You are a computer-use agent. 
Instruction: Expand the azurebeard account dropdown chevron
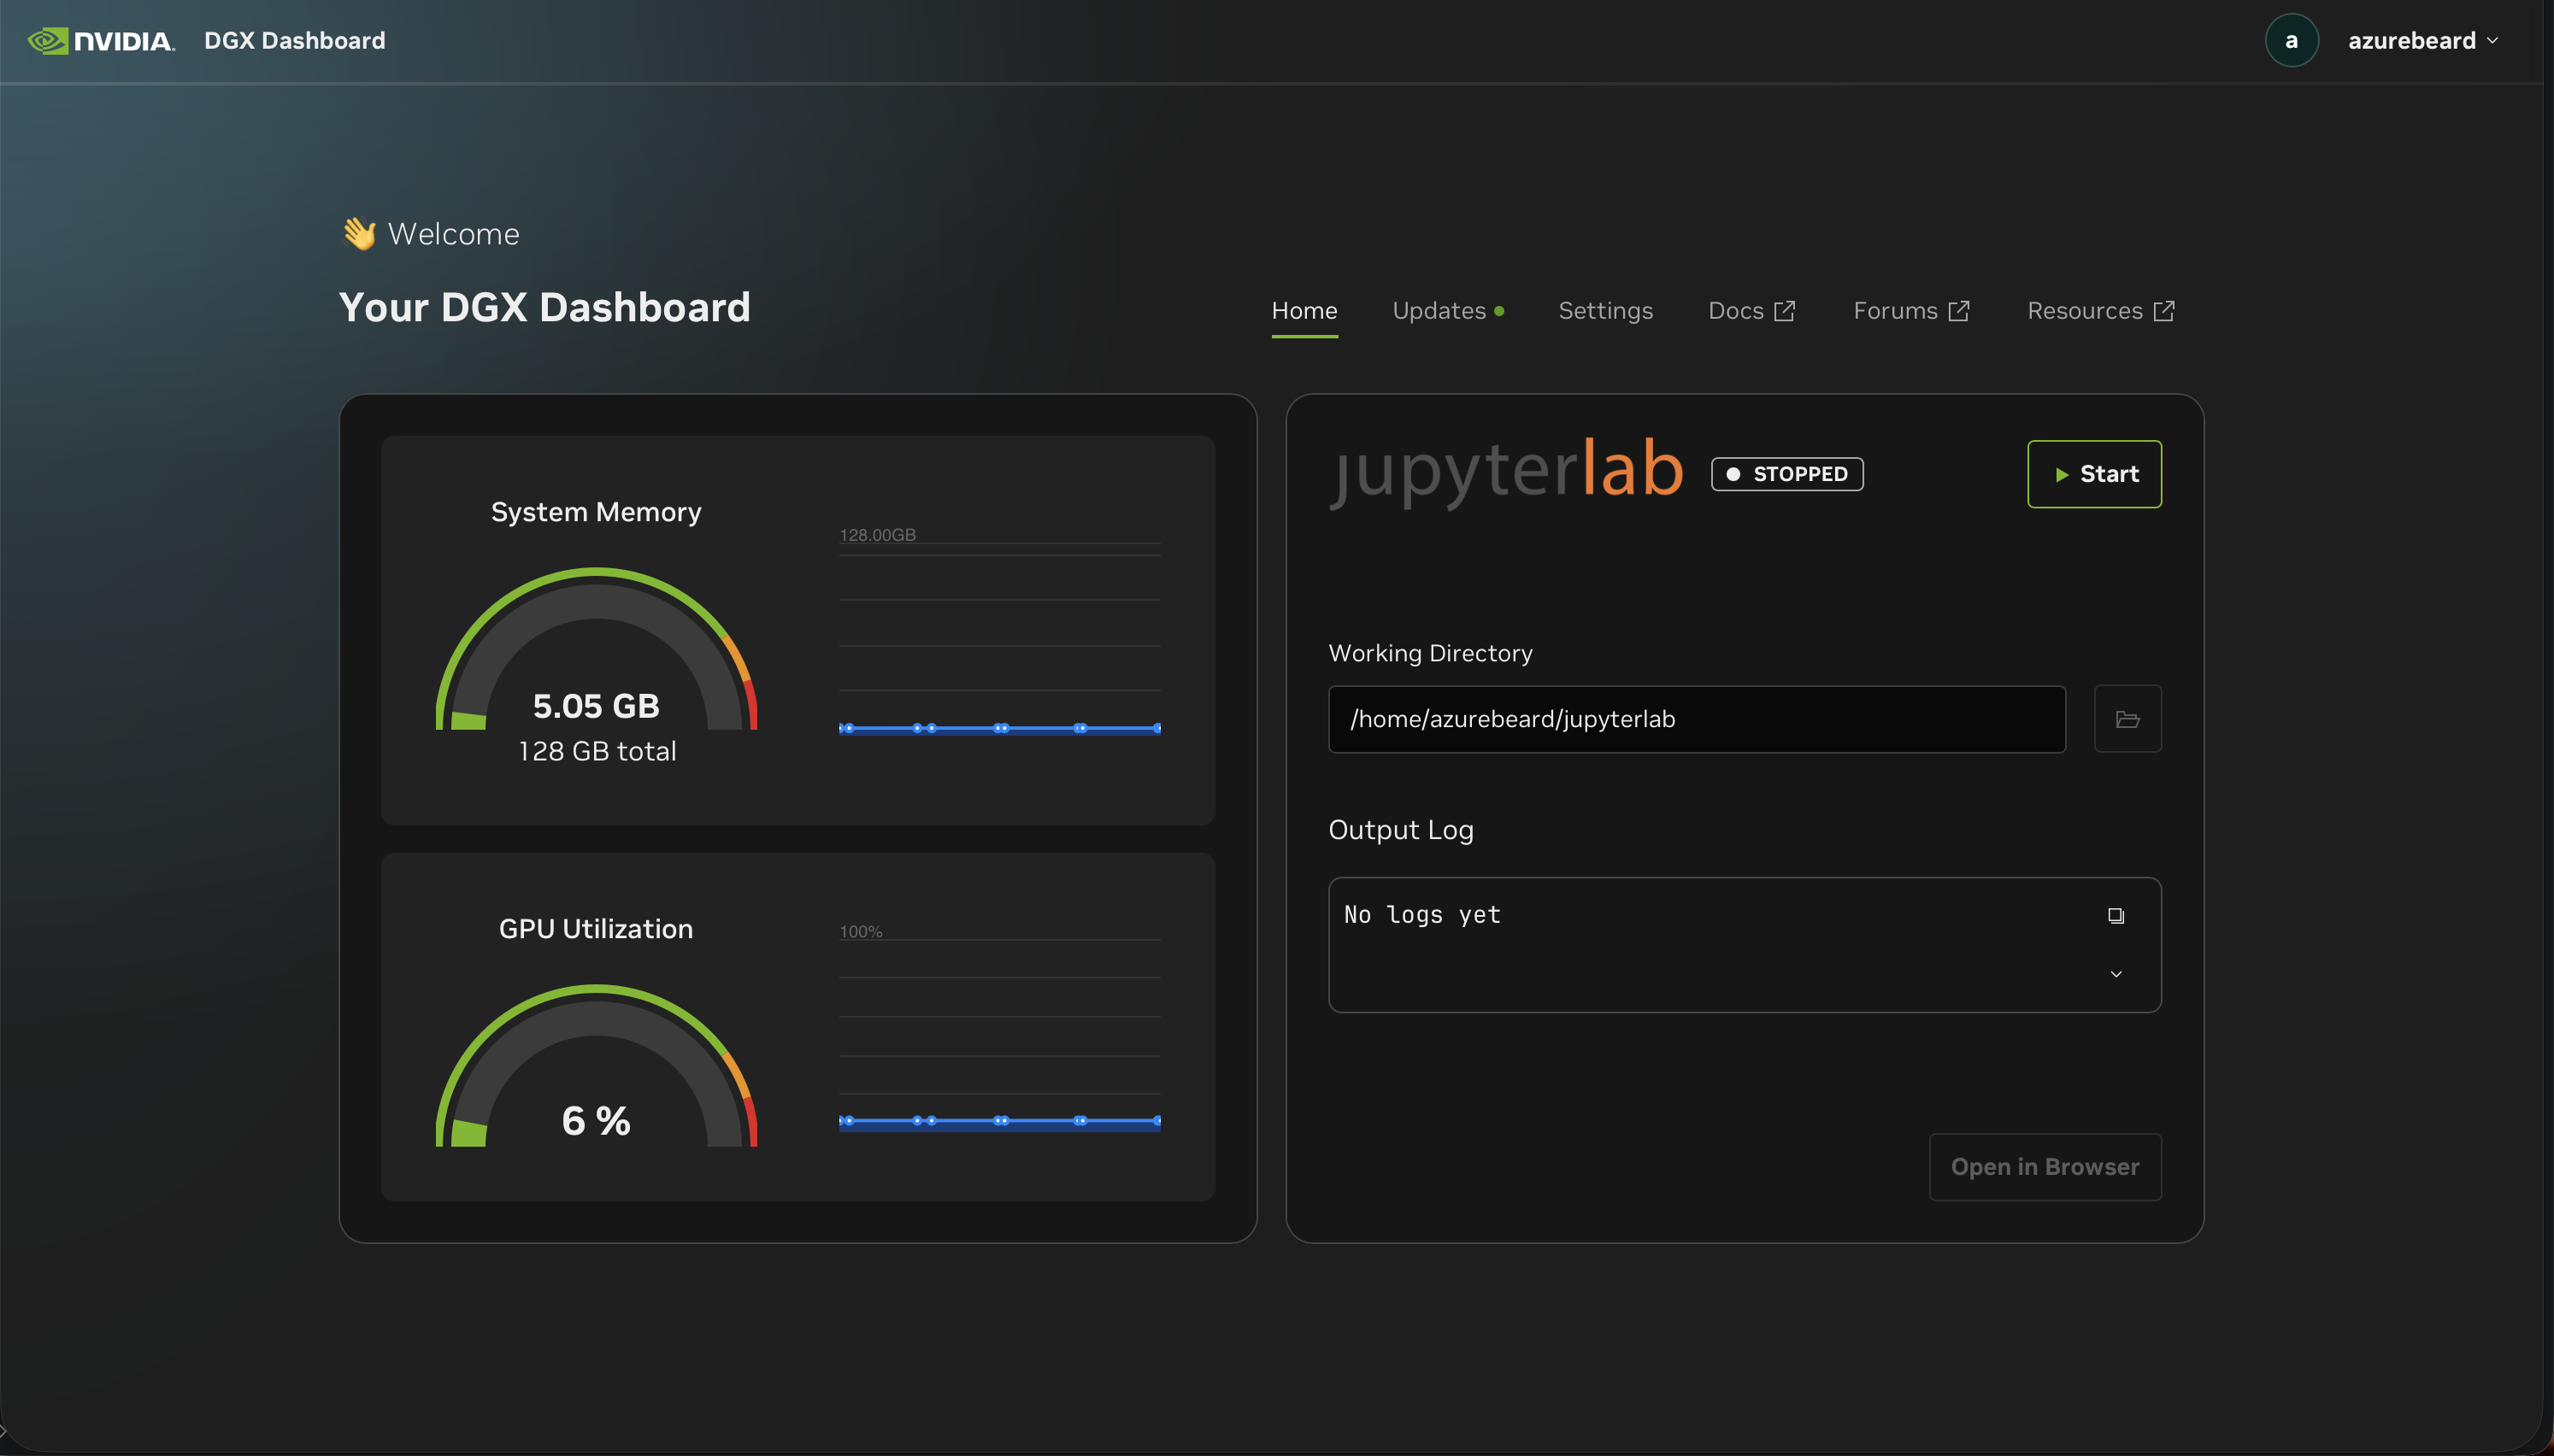click(x=2492, y=41)
